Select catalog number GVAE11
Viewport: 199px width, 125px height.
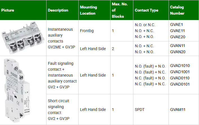click(178, 31)
